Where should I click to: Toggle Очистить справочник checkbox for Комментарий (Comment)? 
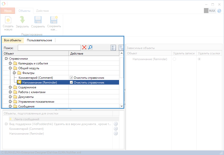pyautogui.click(x=72, y=78)
